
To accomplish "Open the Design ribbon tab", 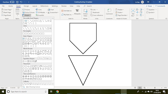I will click(26, 6).
